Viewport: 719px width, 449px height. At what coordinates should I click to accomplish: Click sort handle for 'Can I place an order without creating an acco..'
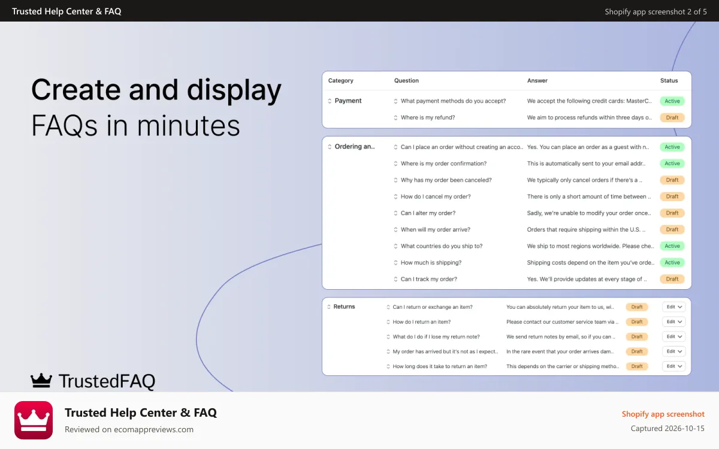(x=395, y=147)
